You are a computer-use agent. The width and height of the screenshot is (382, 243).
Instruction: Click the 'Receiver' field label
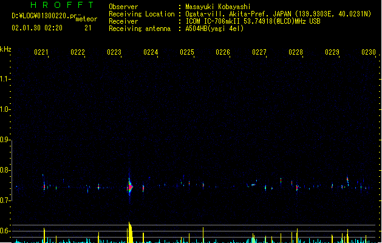123,21
